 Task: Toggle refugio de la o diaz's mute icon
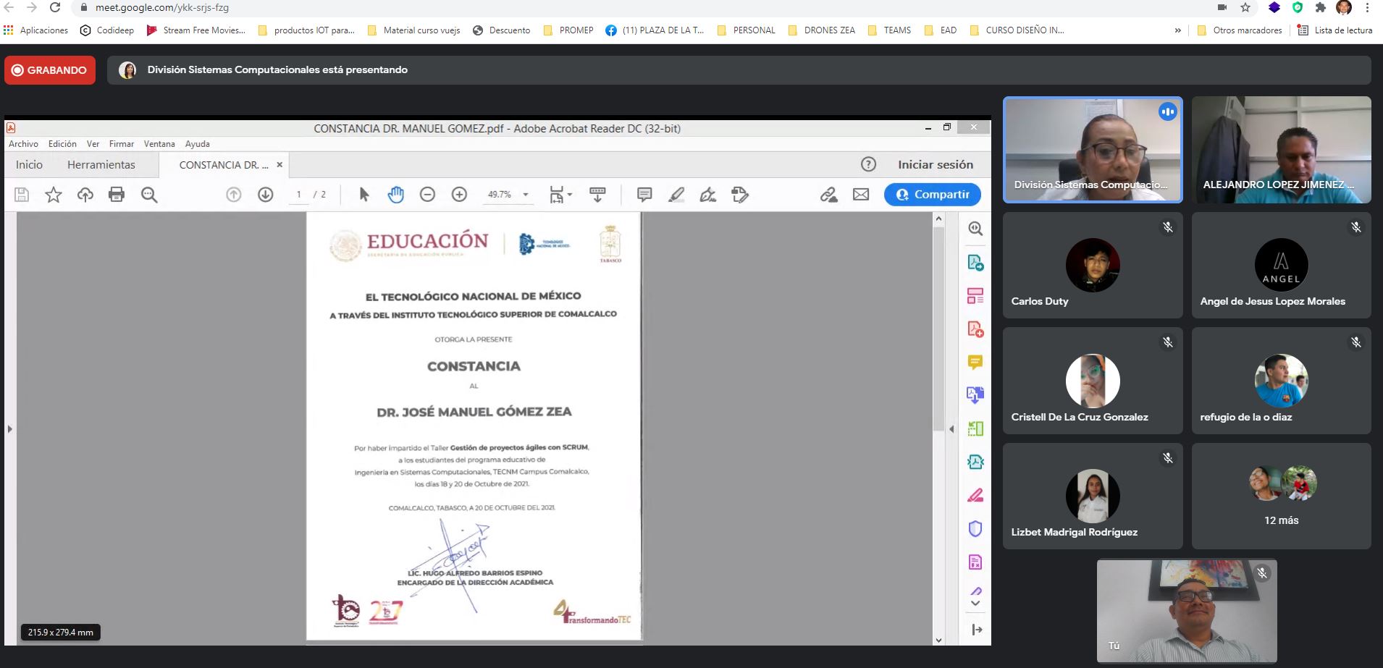1355,342
